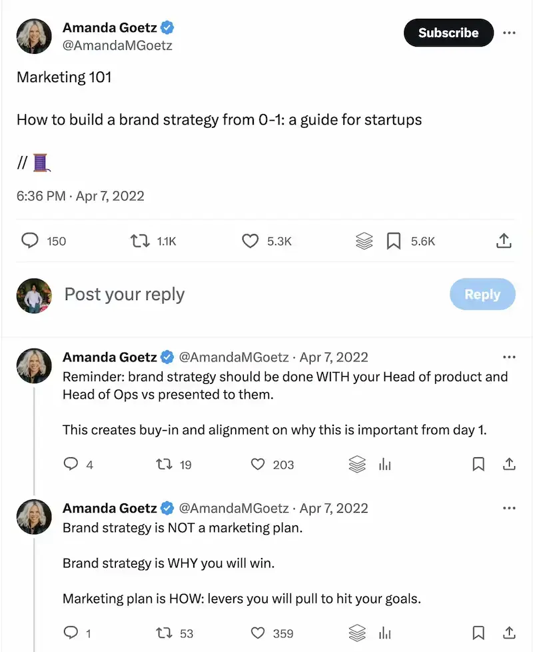Open the more options menu on the main tweet
This screenshot has width=533, height=652.
click(x=510, y=33)
